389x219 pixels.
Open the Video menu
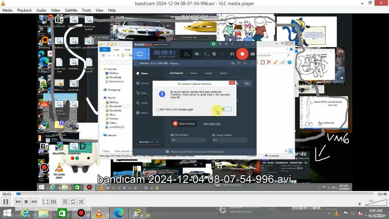point(55,10)
